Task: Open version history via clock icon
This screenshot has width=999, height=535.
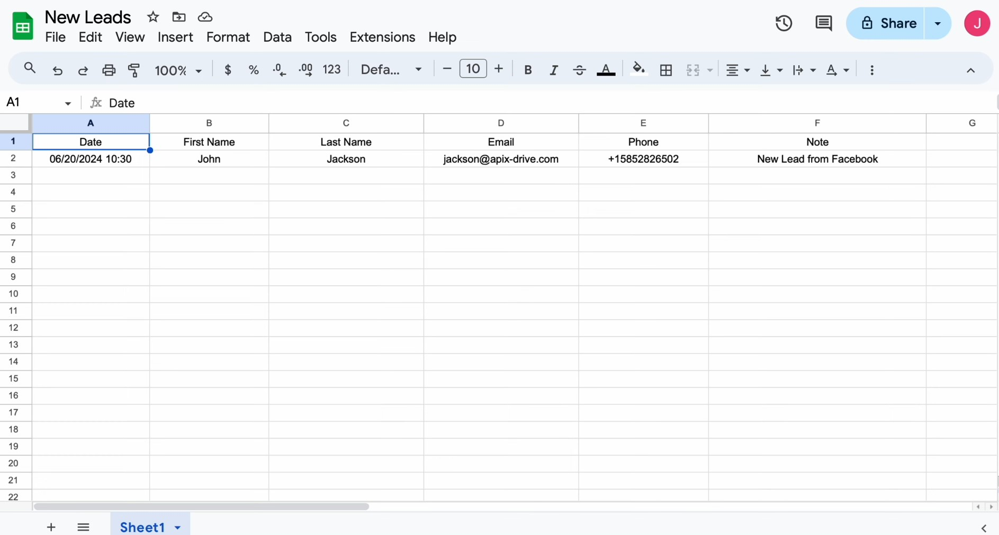Action: click(783, 23)
